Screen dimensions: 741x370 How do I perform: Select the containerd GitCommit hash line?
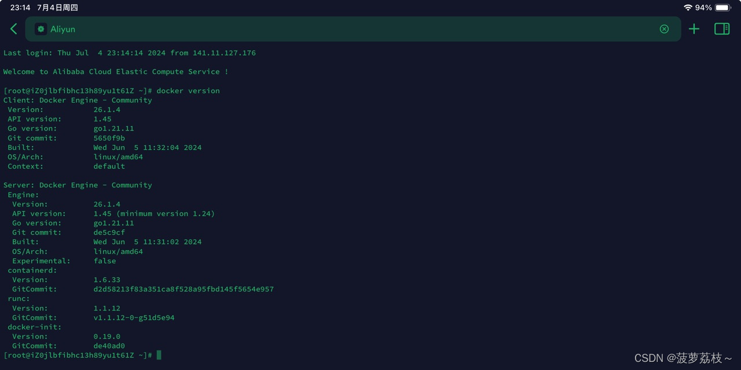(184, 289)
